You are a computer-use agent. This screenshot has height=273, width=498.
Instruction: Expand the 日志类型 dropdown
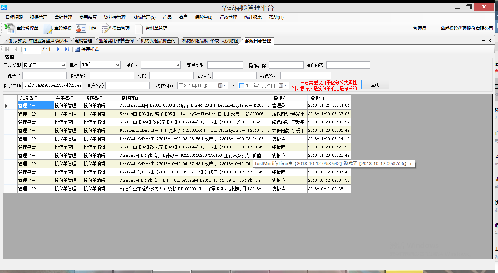[x=63, y=65]
